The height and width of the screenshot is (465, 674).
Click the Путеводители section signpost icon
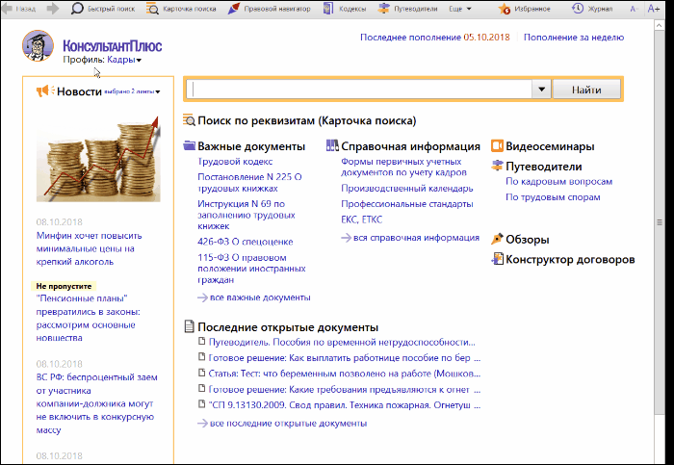click(x=497, y=166)
